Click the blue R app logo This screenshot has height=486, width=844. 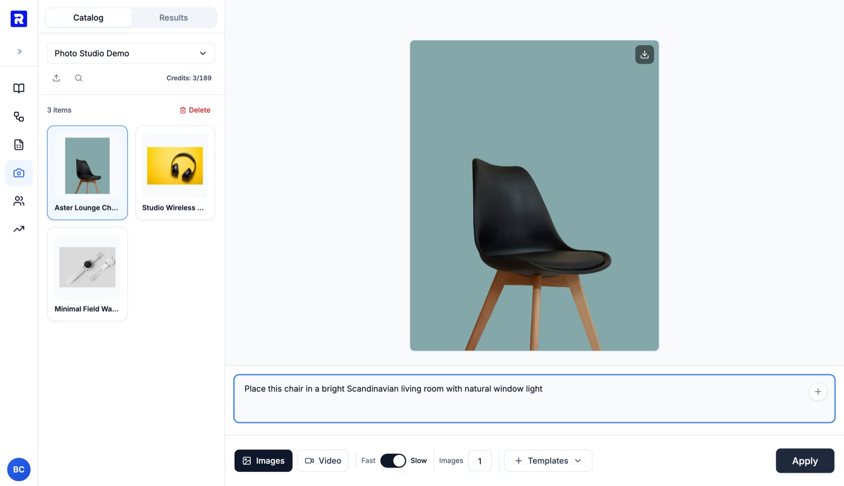tap(18, 19)
